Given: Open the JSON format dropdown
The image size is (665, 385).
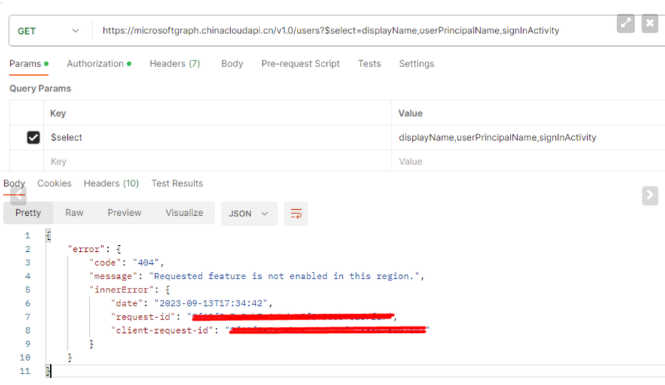Looking at the screenshot, I should click(249, 214).
